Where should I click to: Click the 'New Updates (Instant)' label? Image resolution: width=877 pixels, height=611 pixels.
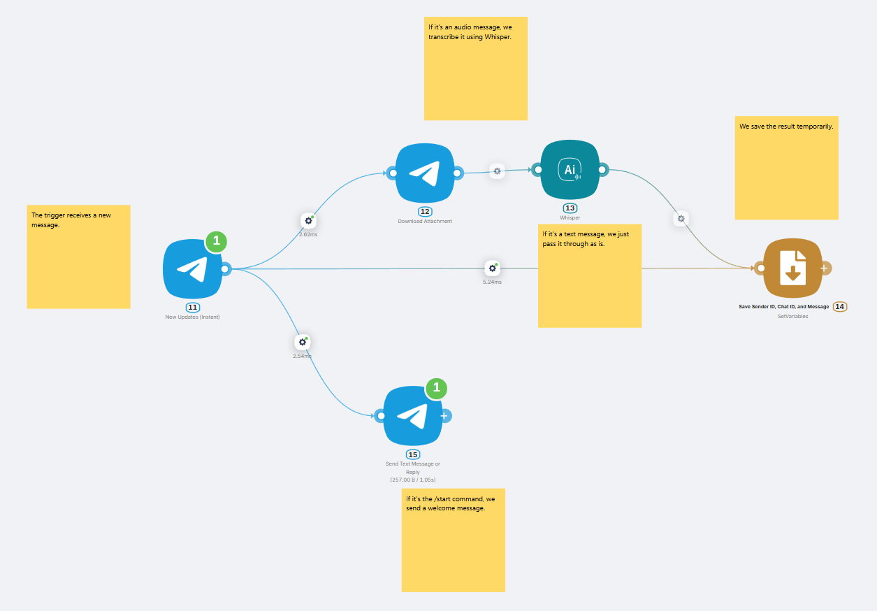pyautogui.click(x=193, y=317)
